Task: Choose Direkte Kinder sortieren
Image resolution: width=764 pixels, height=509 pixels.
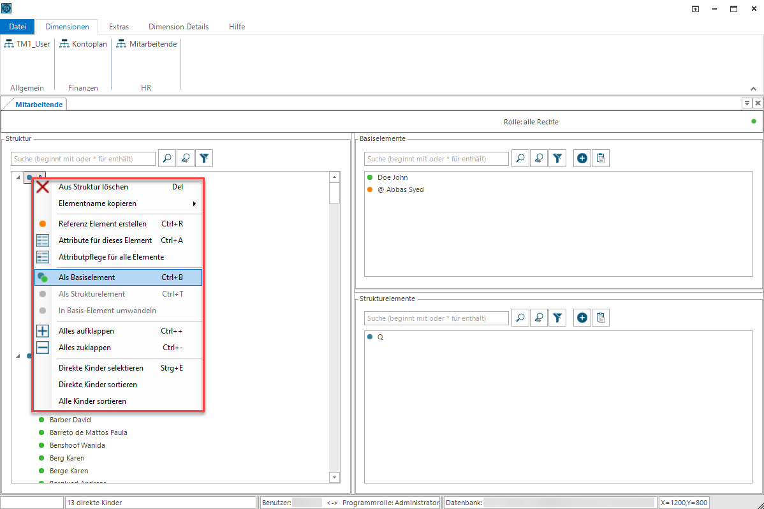Action: (x=119, y=385)
